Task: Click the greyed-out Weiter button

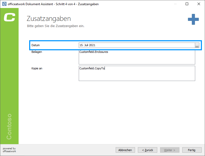Action: [170, 150]
